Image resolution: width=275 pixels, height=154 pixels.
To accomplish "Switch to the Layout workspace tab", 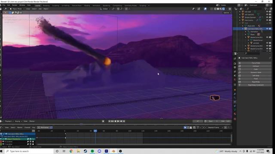I will click(37, 6).
